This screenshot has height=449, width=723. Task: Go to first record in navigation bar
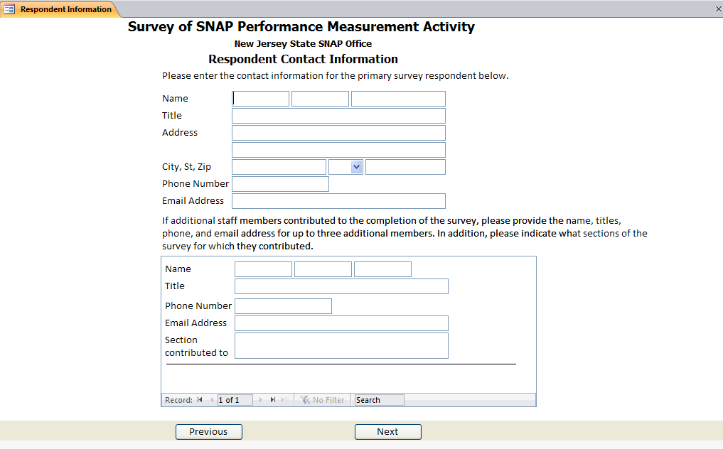200,400
